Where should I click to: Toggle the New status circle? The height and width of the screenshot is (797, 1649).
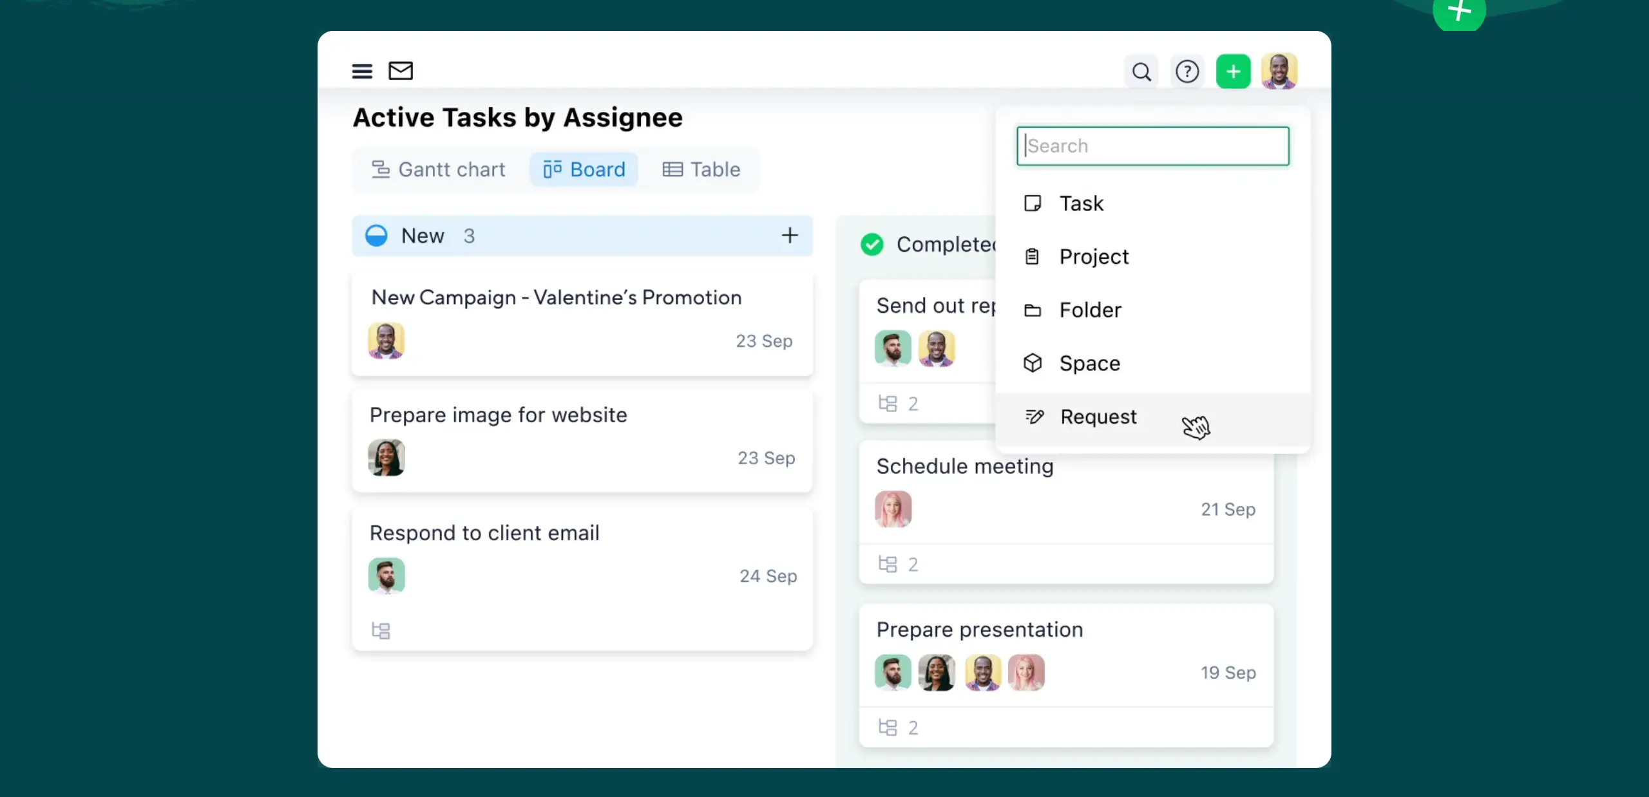click(x=376, y=236)
